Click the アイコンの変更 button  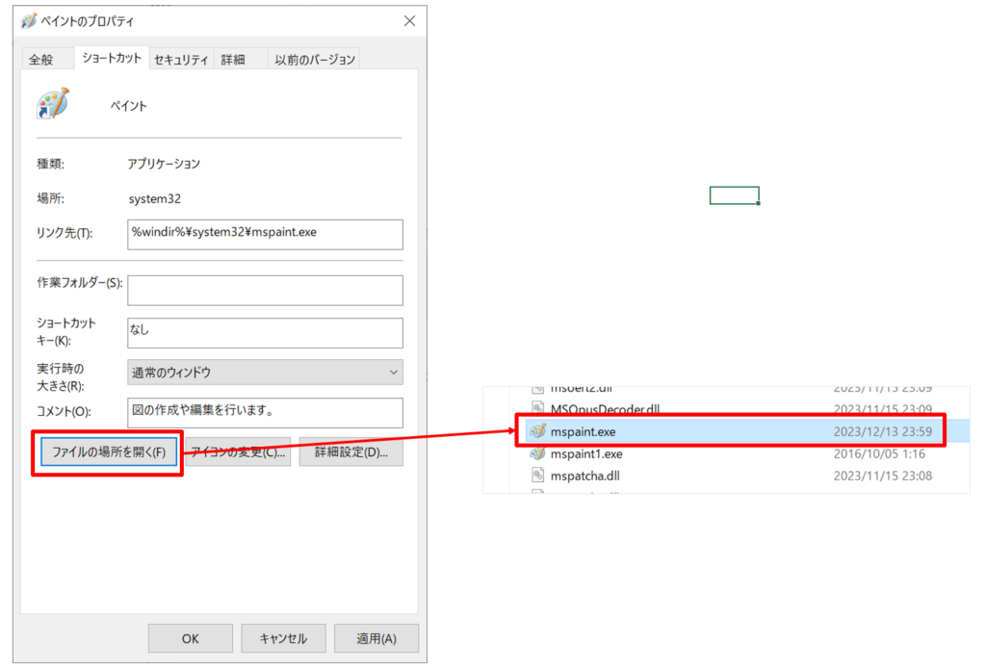(x=239, y=452)
